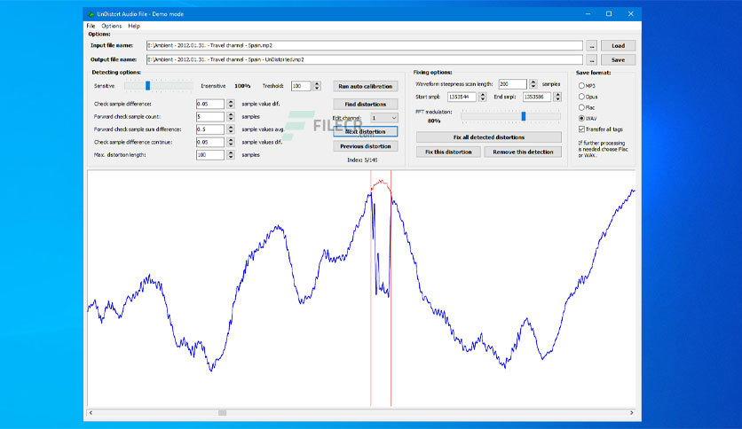Click the horizontal scrollbar right arrow
Viewport: 742px width, 429px height.
point(631,413)
